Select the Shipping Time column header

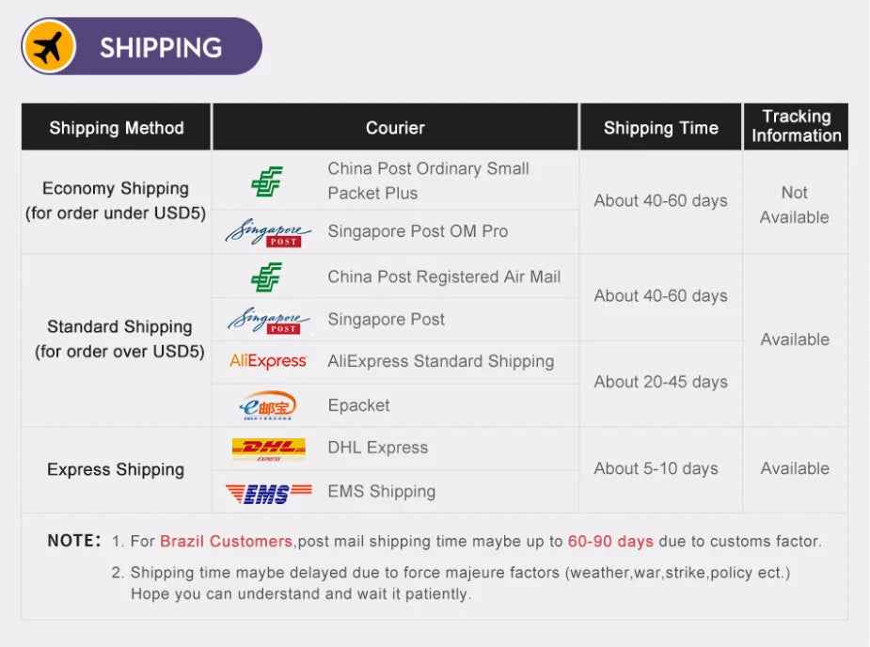click(660, 128)
